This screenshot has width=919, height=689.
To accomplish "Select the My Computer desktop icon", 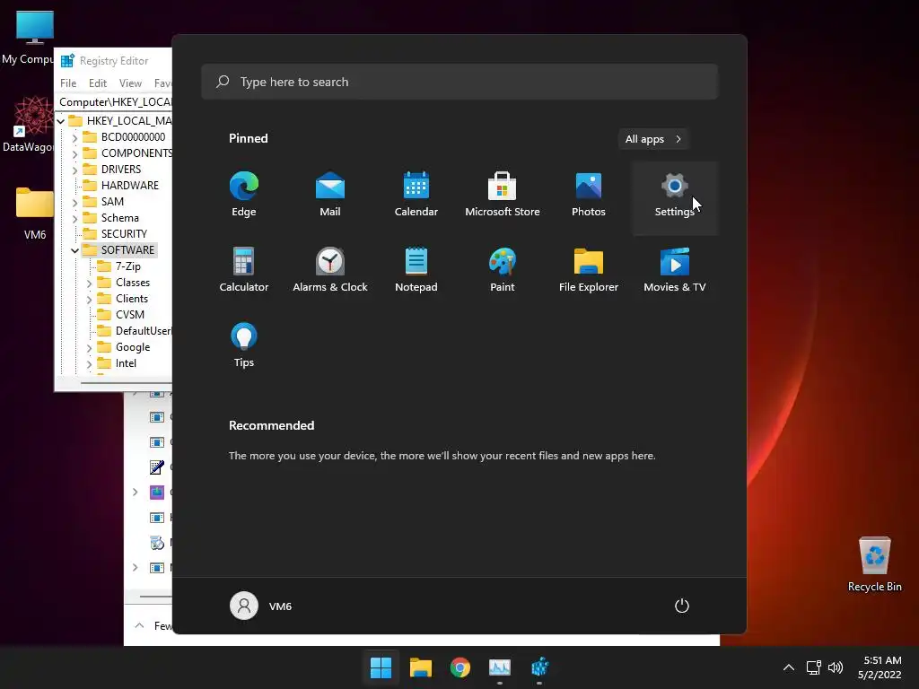I will [x=30, y=38].
